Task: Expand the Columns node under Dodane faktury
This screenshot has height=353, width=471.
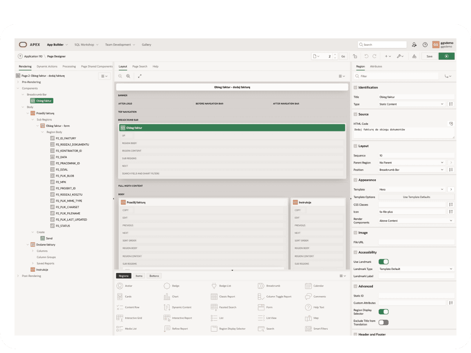Action: tap(33, 251)
